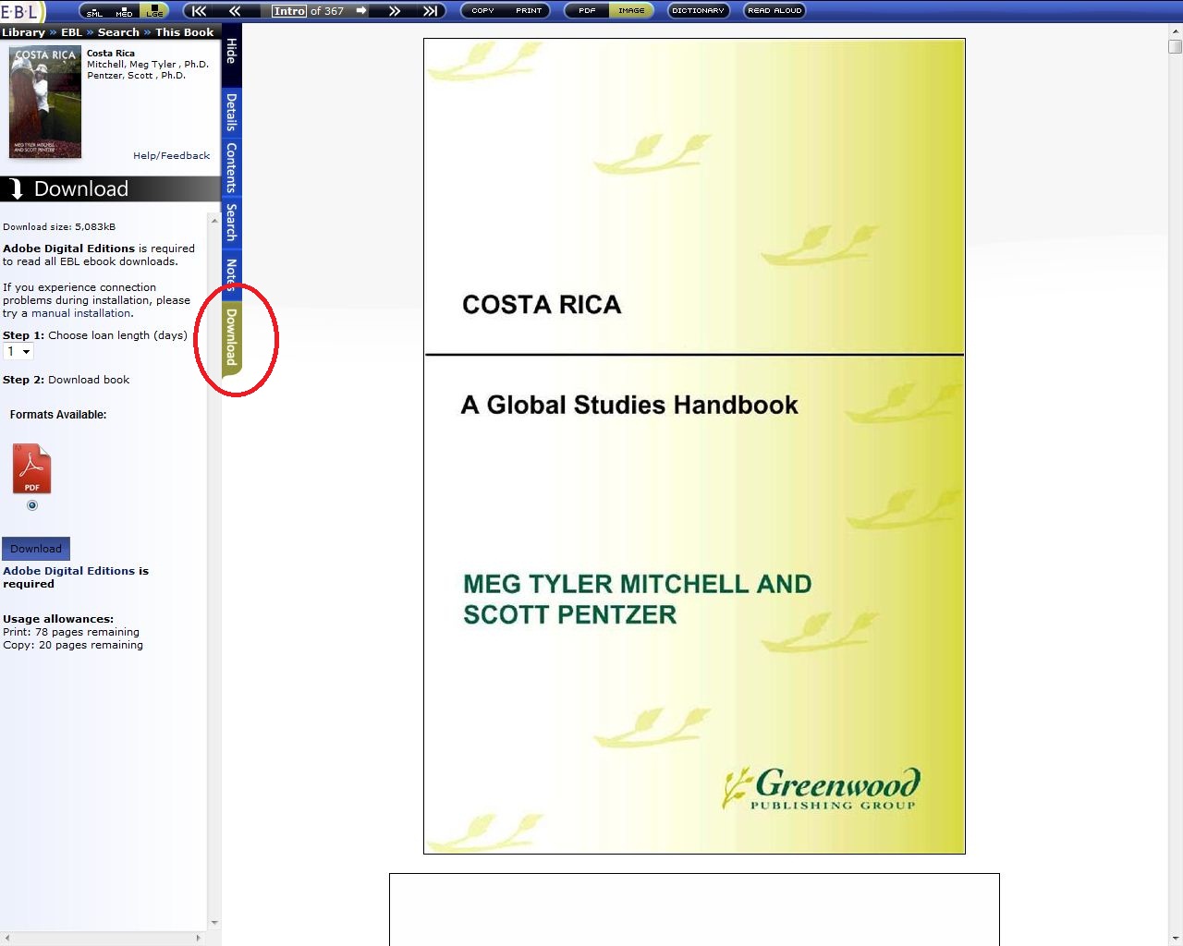
Task: Click sidebar vertical scrollbar up arrow
Action: click(x=214, y=220)
